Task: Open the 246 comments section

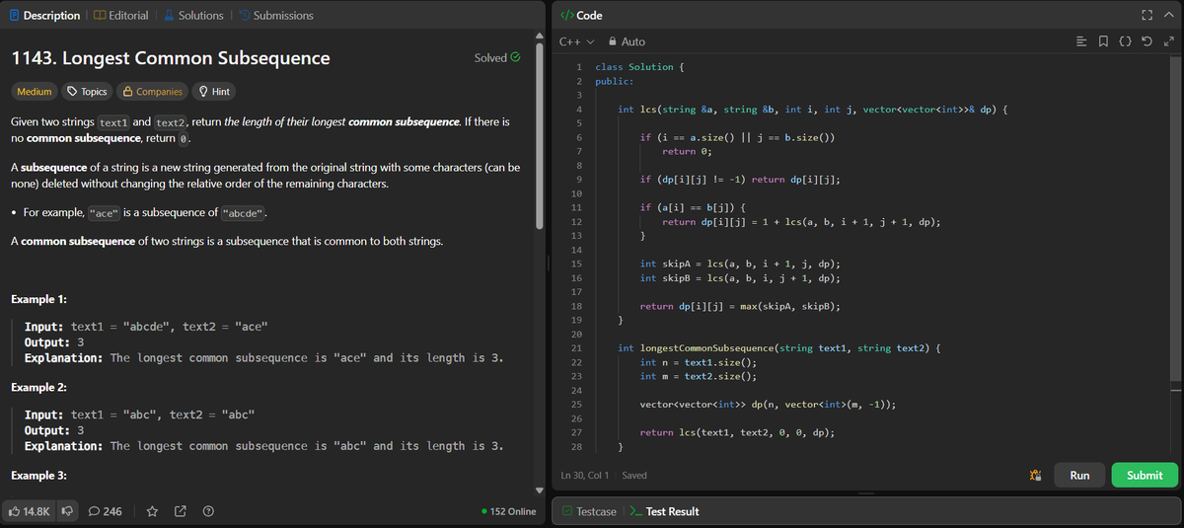Action: [x=106, y=511]
